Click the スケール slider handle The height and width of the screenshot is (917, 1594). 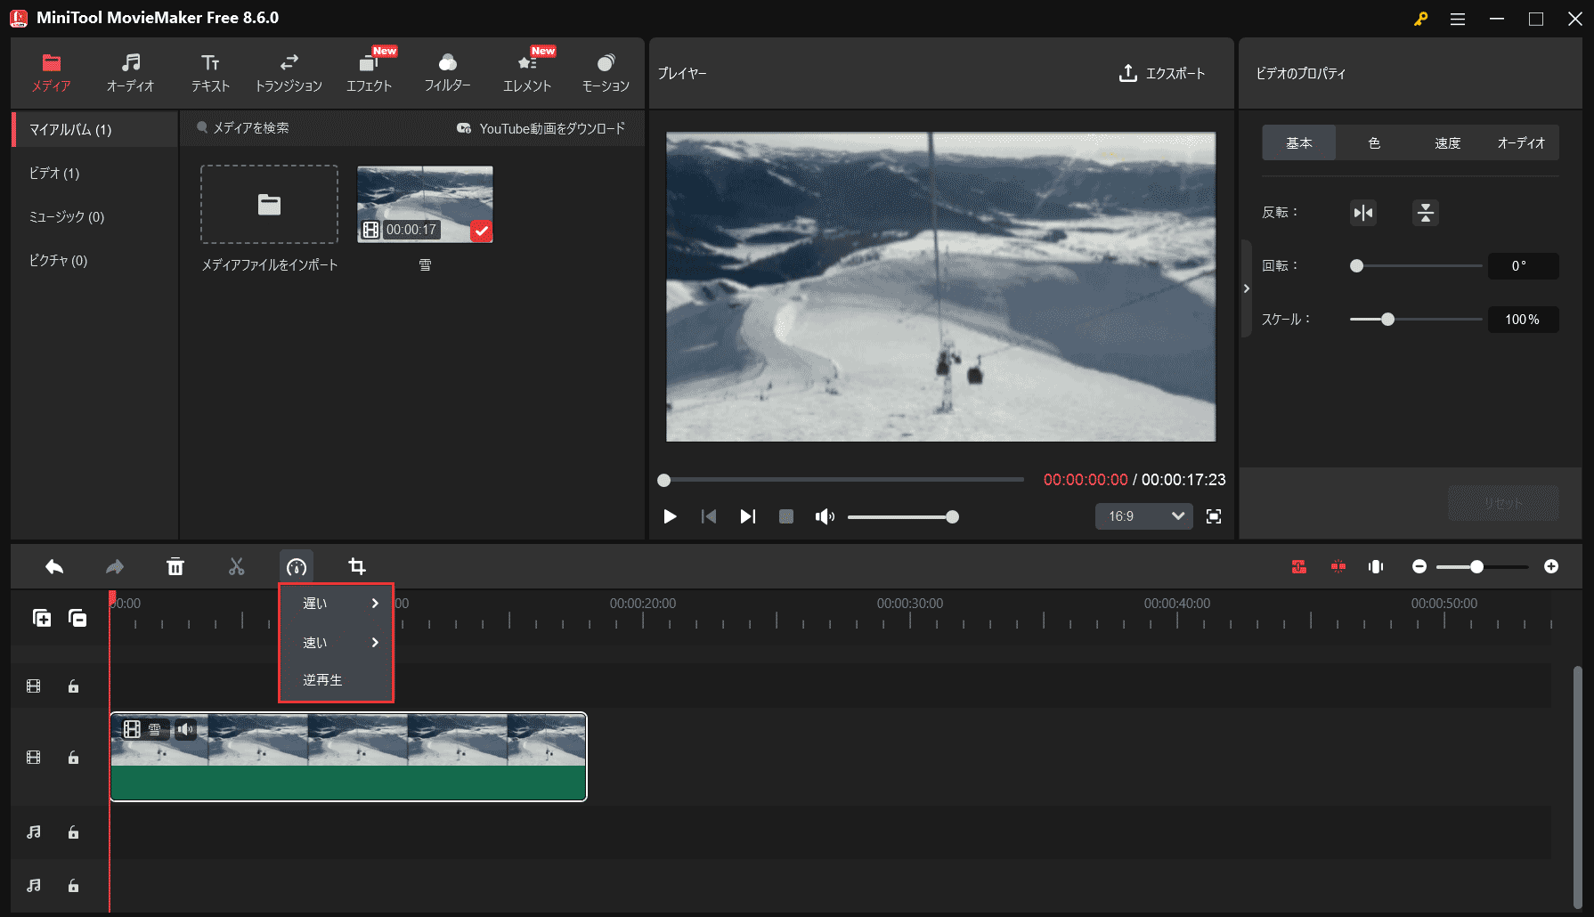pos(1387,319)
